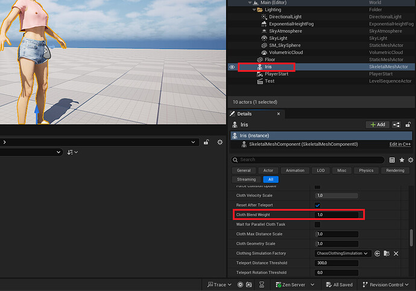Click the '10 actors (1 selected)' status text
Viewport: 416px width, 291px height.
click(x=255, y=102)
